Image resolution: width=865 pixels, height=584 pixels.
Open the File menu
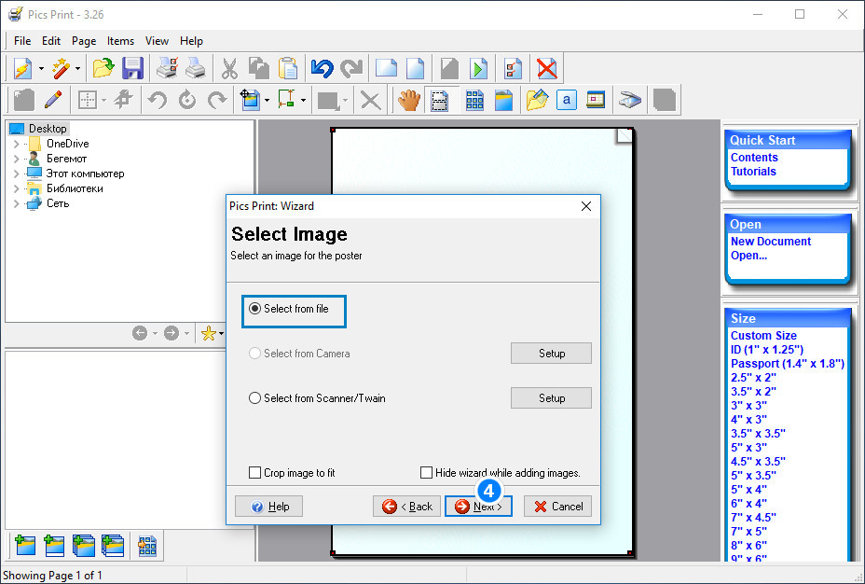coord(22,41)
